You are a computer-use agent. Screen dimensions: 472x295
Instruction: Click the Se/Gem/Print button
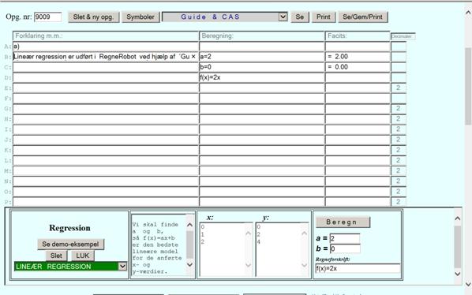click(363, 17)
